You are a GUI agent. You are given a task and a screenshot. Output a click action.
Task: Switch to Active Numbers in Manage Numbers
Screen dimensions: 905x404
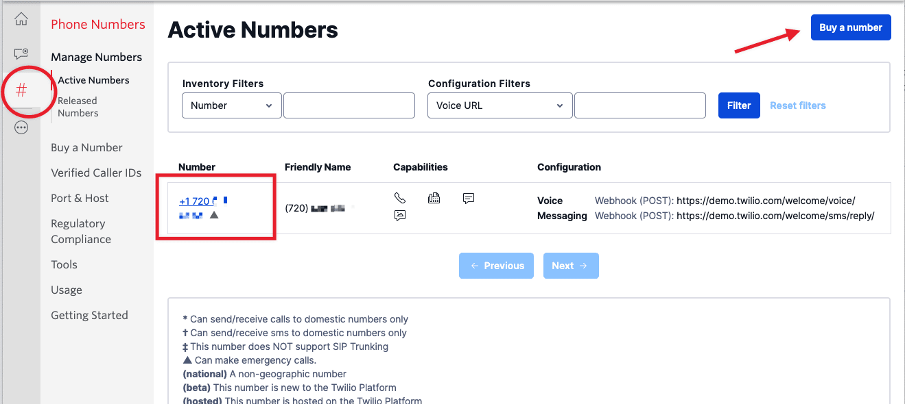coord(93,79)
